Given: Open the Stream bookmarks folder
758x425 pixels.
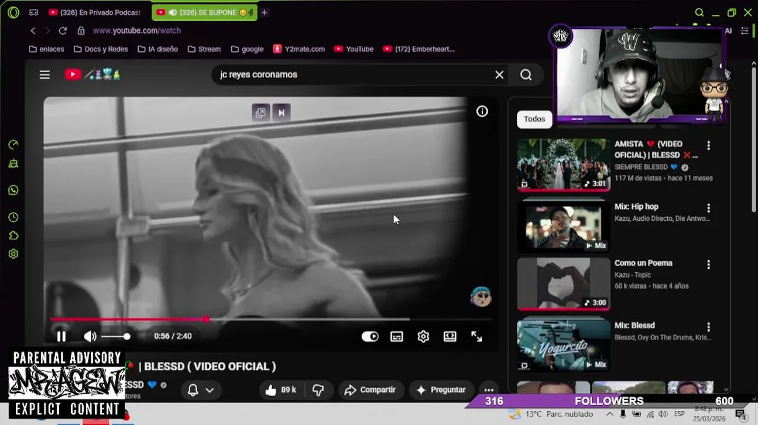Looking at the screenshot, I should coord(204,49).
